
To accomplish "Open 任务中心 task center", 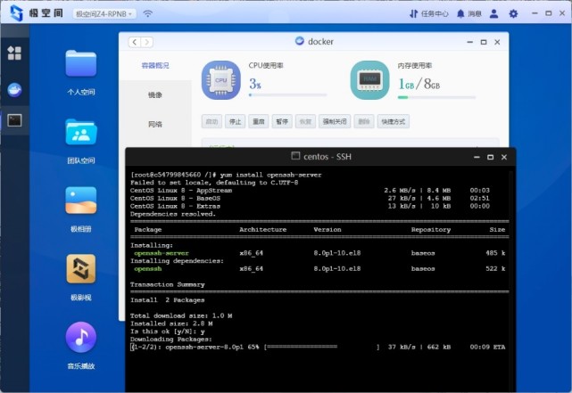I will click(x=429, y=14).
